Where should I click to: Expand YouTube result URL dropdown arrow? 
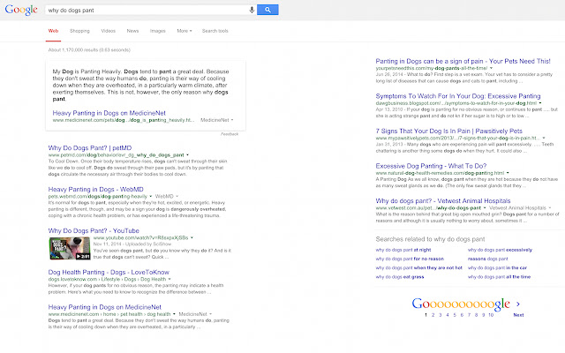(x=192, y=237)
